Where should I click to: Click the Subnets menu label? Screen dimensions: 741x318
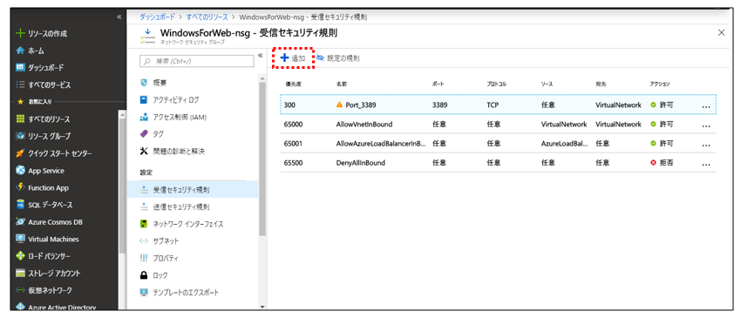click(166, 241)
